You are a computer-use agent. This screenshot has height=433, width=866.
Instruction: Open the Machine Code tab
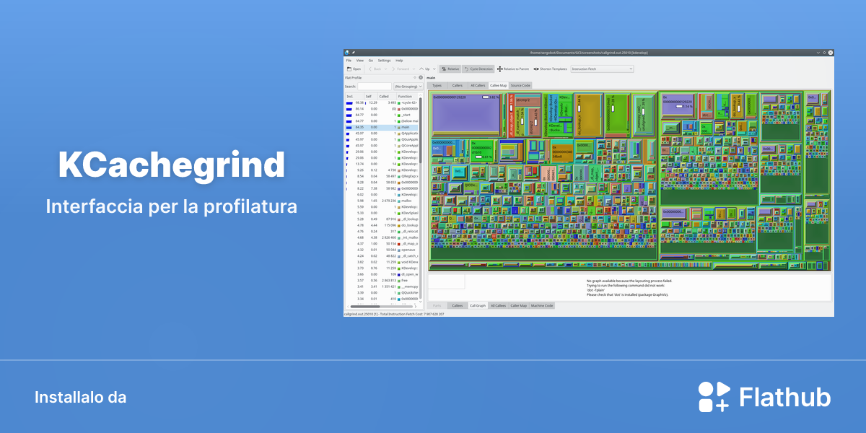pos(542,306)
